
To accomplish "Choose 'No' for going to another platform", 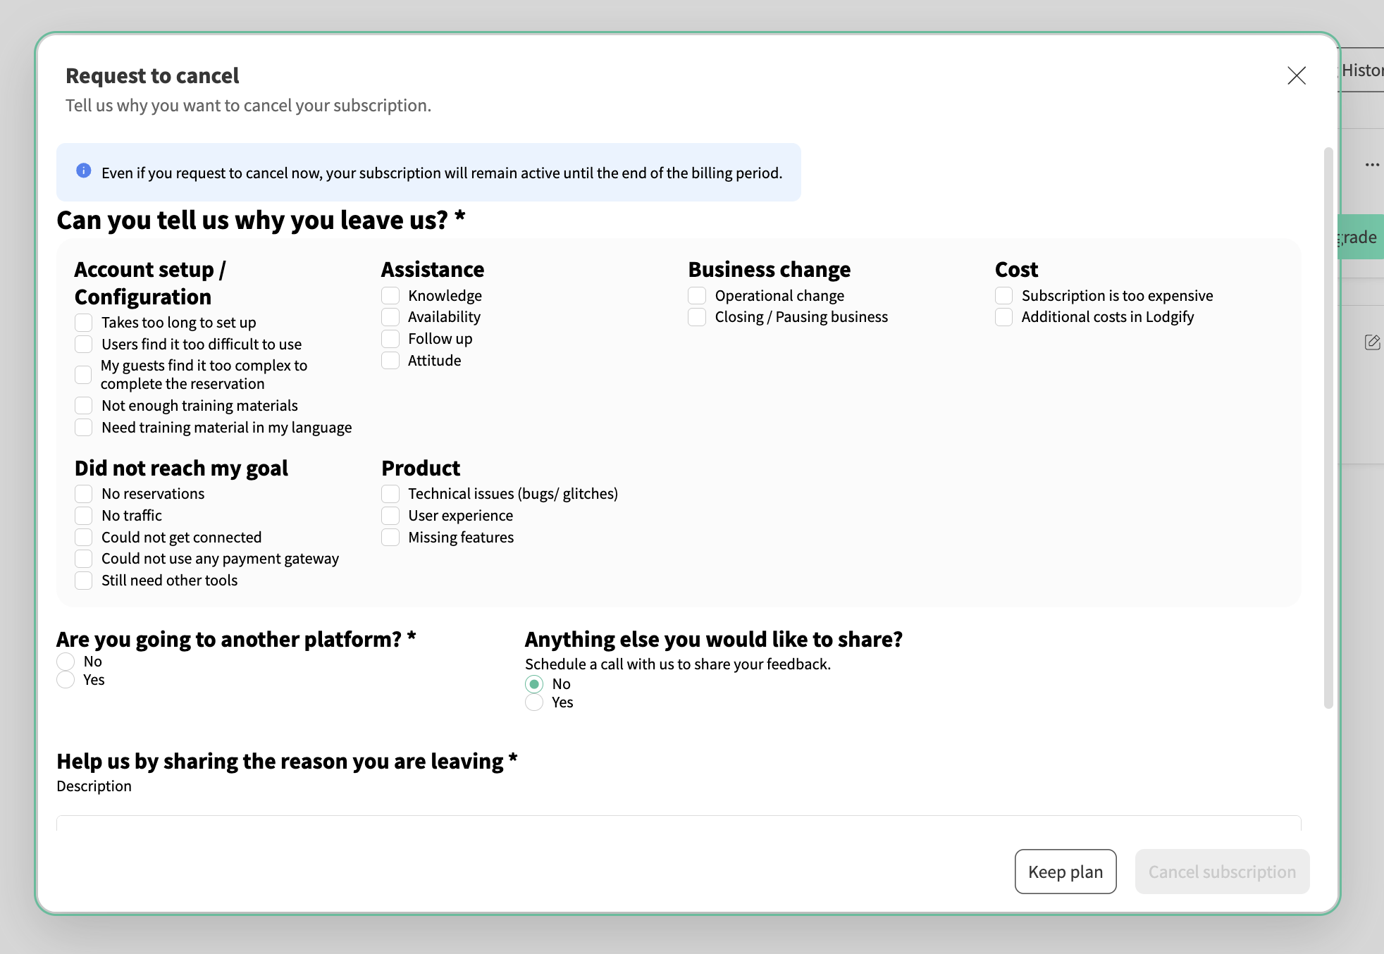I will 66,662.
